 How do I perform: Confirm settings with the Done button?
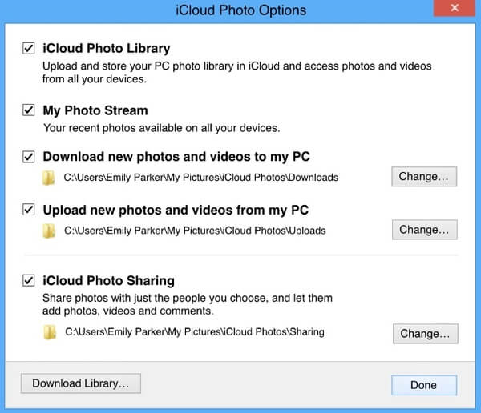tap(423, 385)
